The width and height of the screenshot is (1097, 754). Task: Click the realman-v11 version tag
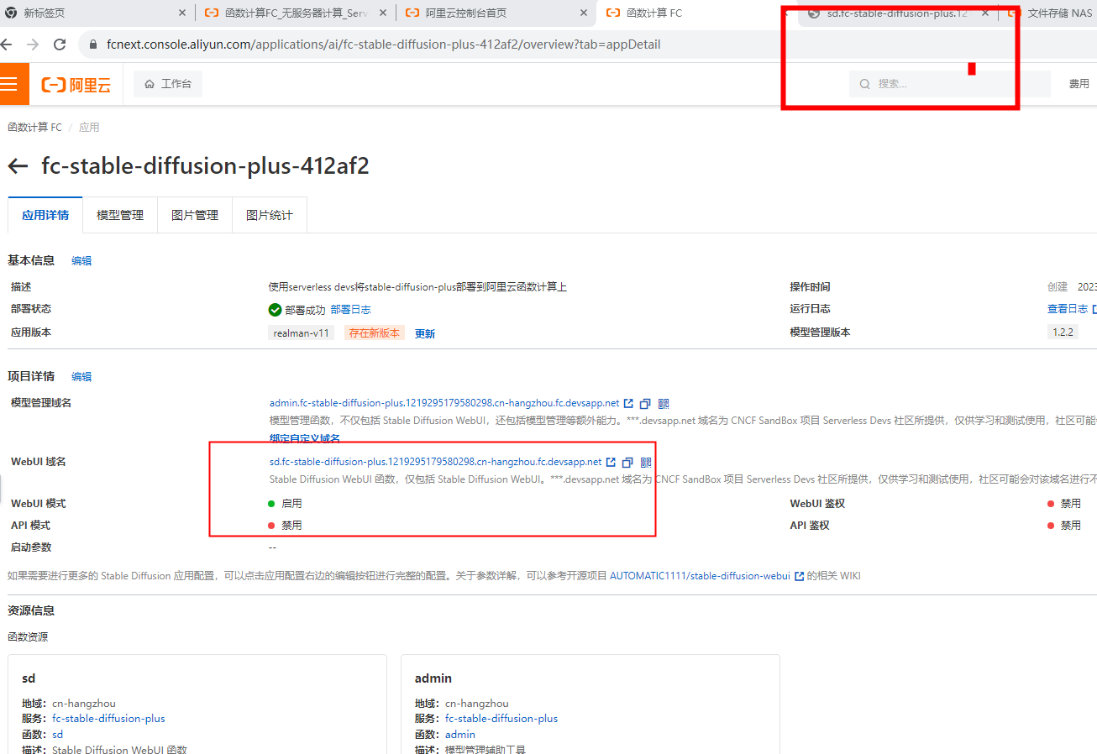coord(302,333)
